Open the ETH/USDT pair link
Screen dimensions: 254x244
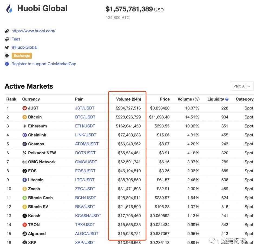[x=85, y=126]
